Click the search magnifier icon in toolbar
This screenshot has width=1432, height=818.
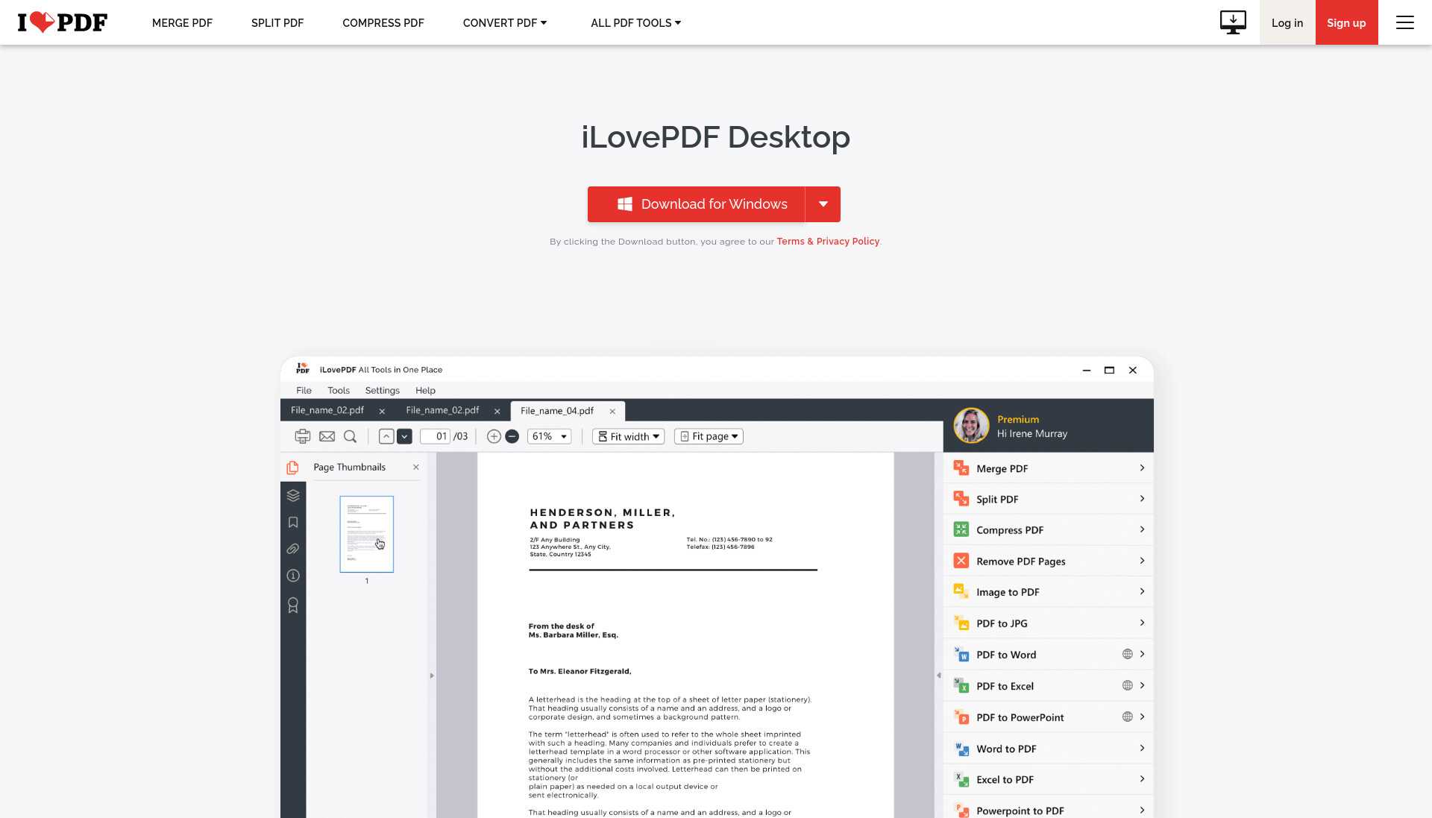coord(350,436)
